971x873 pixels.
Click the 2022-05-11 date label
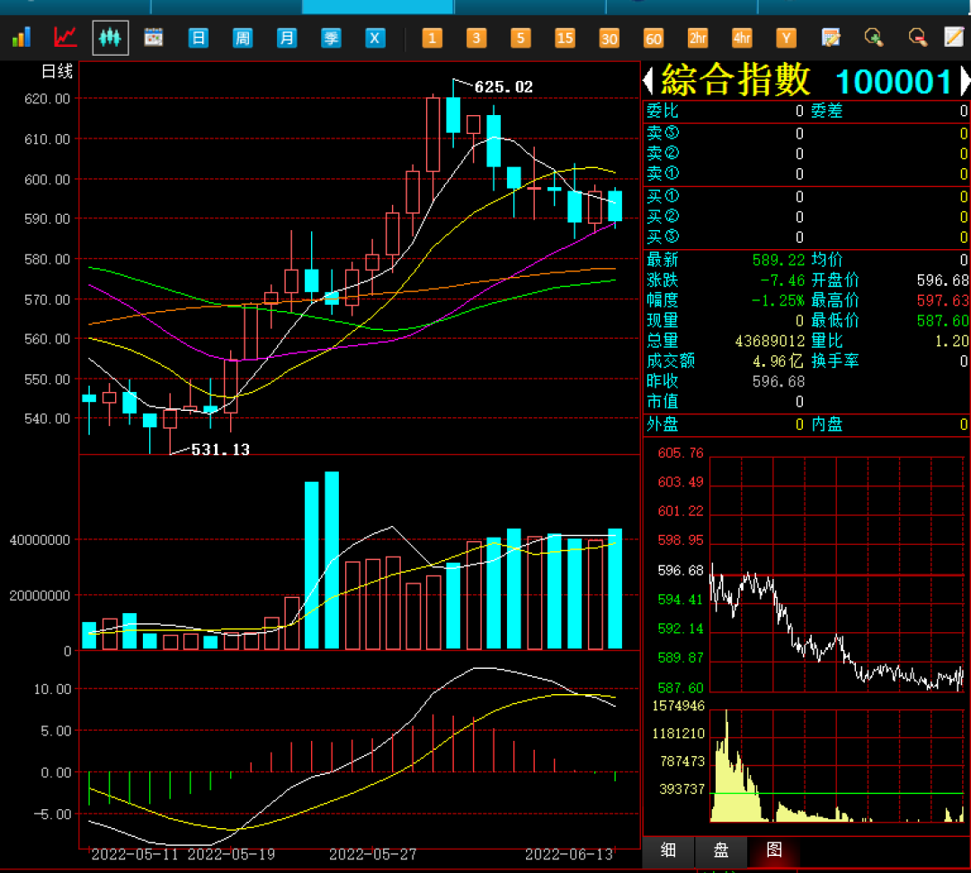(134, 854)
